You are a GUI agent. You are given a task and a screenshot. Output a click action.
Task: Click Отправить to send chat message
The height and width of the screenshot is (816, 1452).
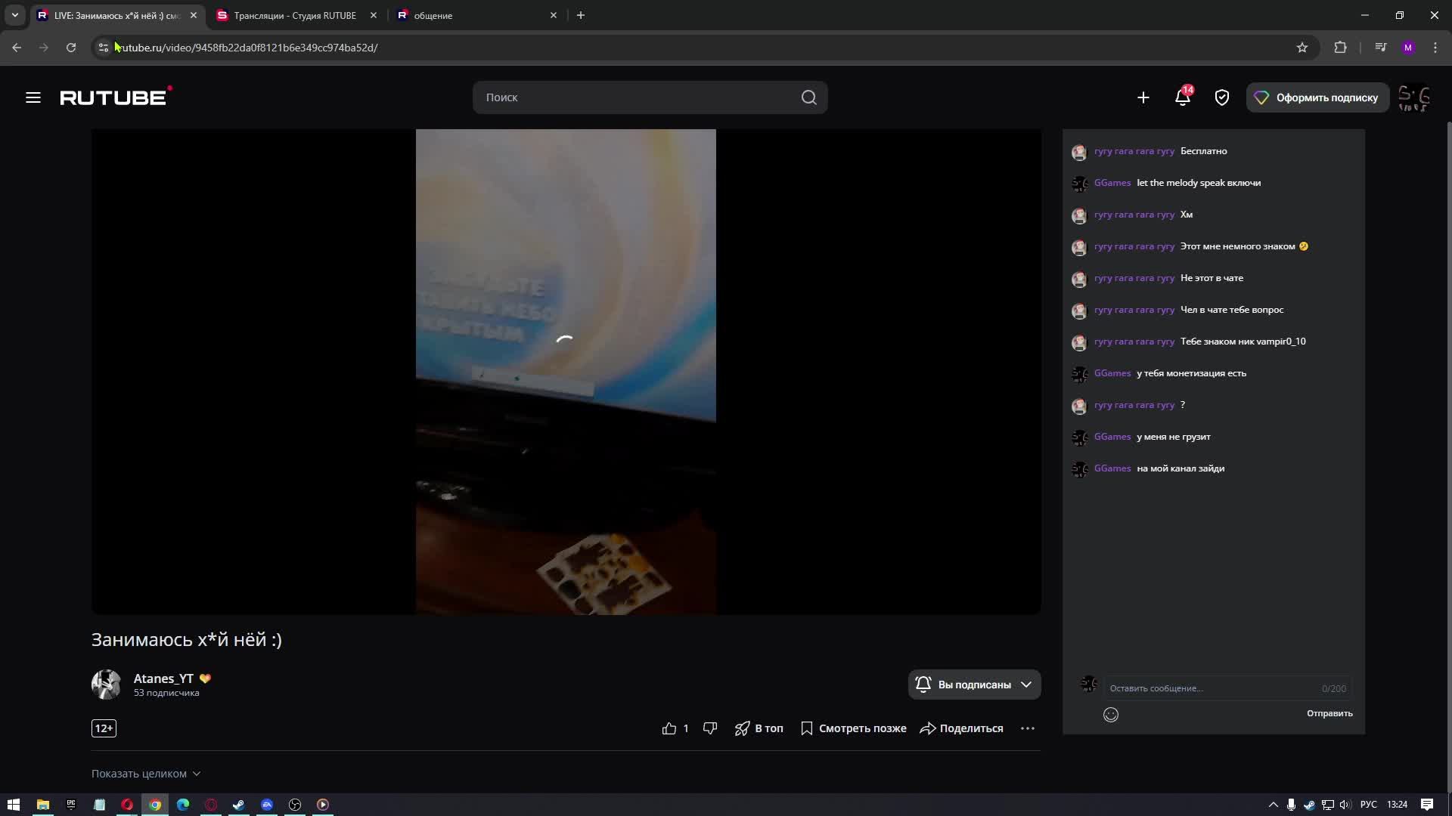[1329, 713]
